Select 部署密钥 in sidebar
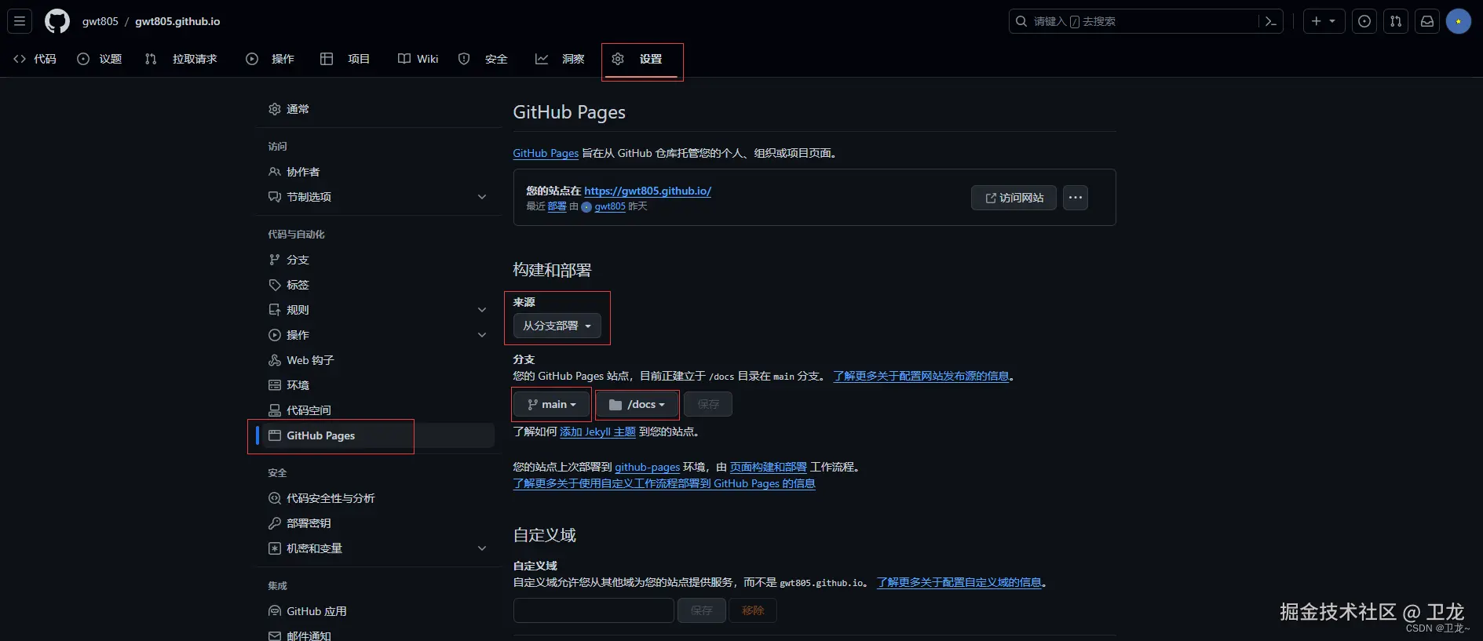The image size is (1483, 641). (x=380, y=523)
